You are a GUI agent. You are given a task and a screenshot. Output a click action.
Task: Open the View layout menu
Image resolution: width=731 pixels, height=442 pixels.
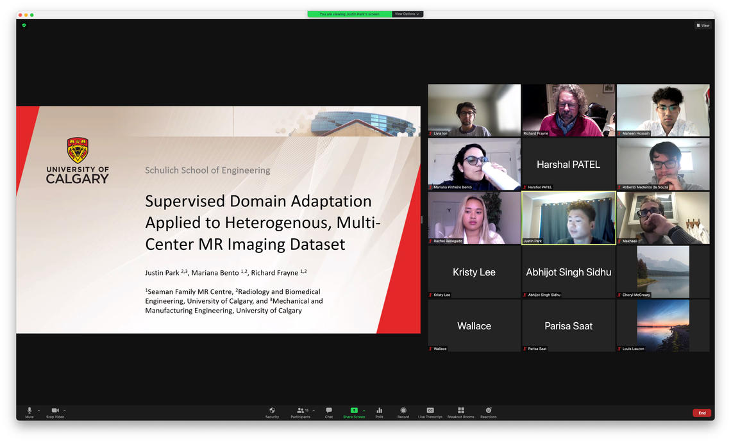(x=703, y=26)
